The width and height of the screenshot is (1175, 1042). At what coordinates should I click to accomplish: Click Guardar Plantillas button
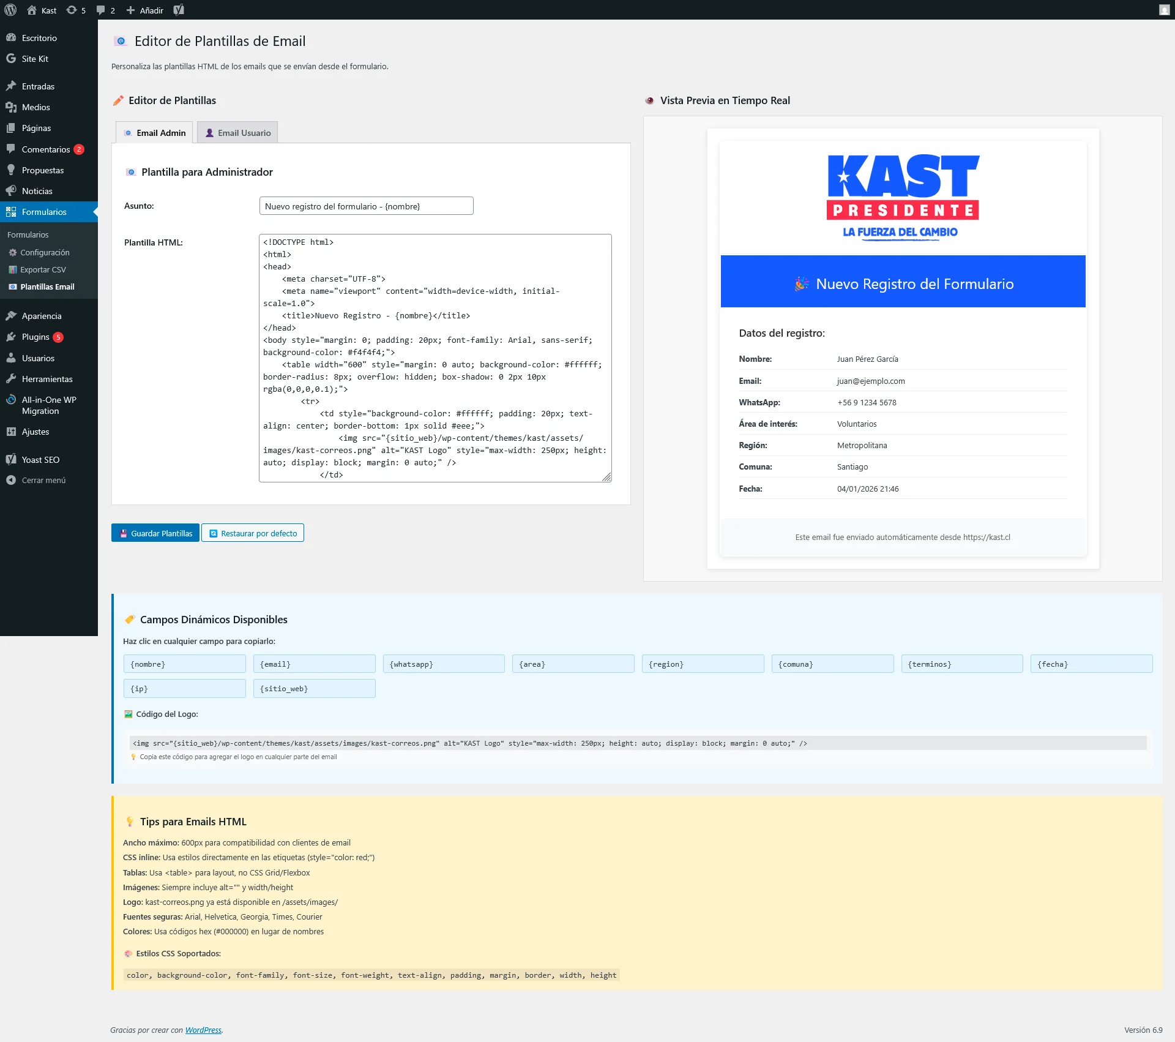(x=155, y=533)
